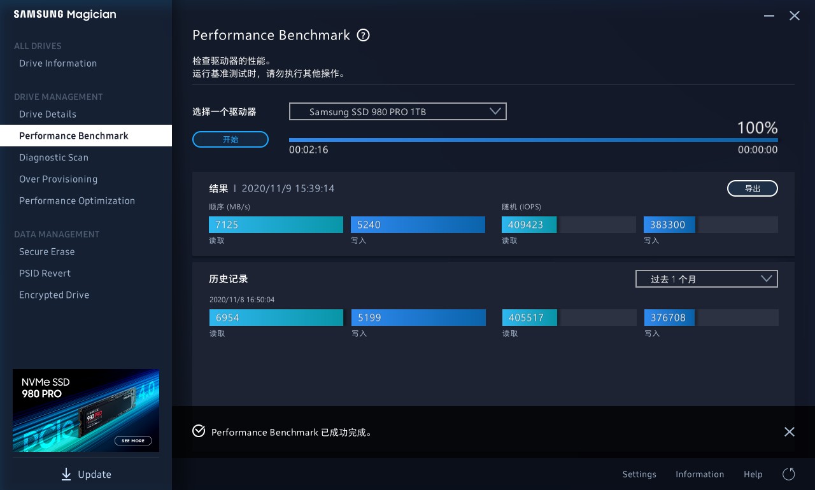Click the history sequential read value 6954

coord(227,318)
